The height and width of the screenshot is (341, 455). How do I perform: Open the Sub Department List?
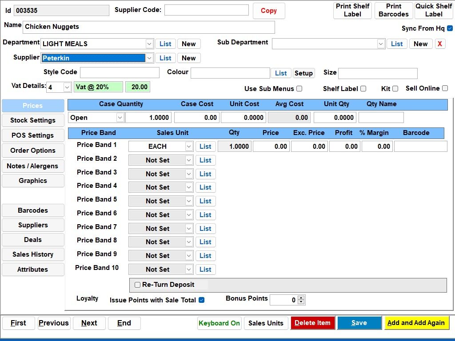pos(397,44)
